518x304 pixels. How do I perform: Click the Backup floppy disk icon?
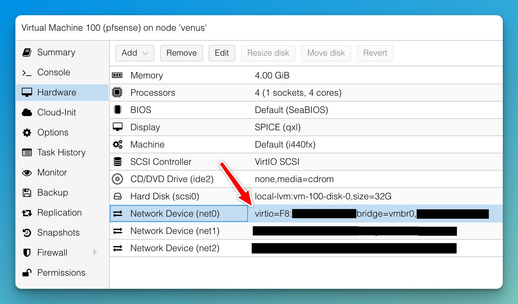coord(27,193)
